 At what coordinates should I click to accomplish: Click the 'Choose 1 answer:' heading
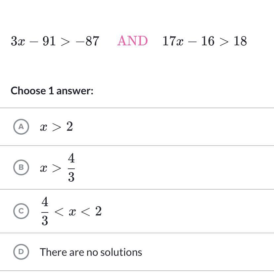tap(52, 91)
